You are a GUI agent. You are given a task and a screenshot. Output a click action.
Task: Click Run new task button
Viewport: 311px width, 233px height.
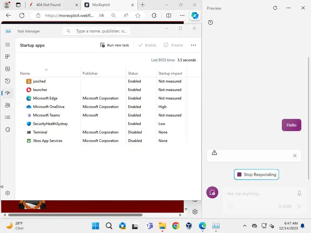coord(114,45)
